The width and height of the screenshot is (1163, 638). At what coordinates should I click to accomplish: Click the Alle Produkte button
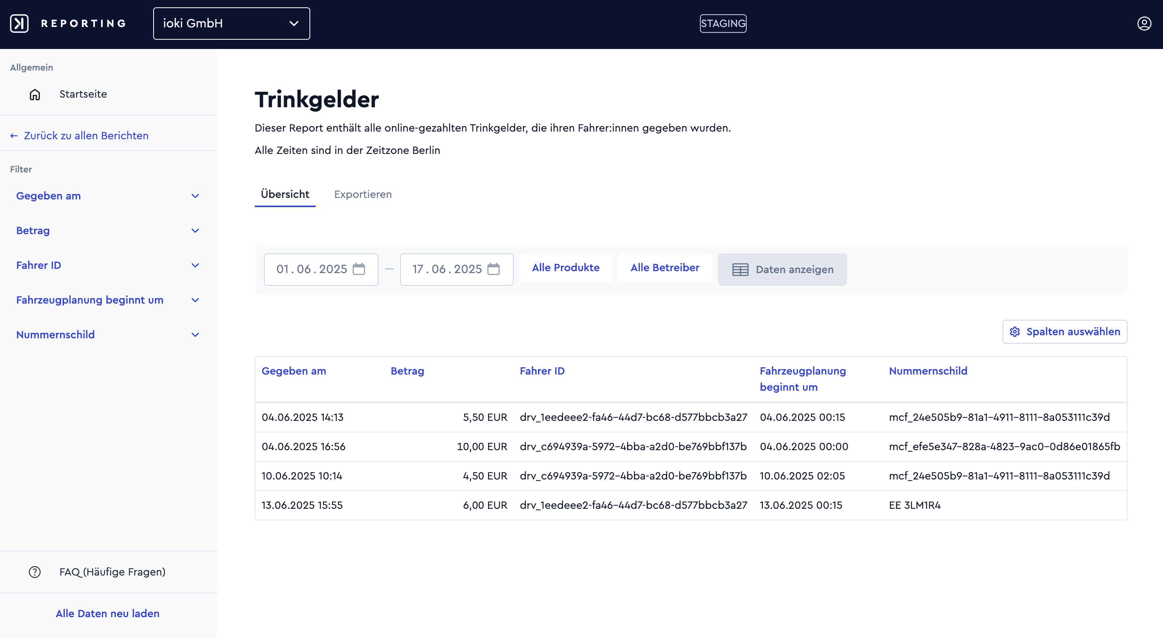click(566, 268)
